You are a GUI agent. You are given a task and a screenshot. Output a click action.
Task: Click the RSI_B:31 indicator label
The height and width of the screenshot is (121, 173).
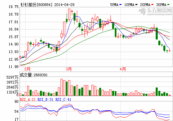(x=45, y=99)
